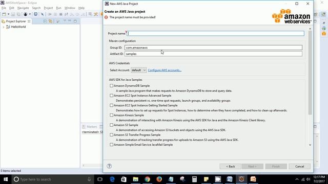The height and width of the screenshot is (184, 328).
Task: Click Link with Editor icon in Project Explorer
Action: (50, 21)
